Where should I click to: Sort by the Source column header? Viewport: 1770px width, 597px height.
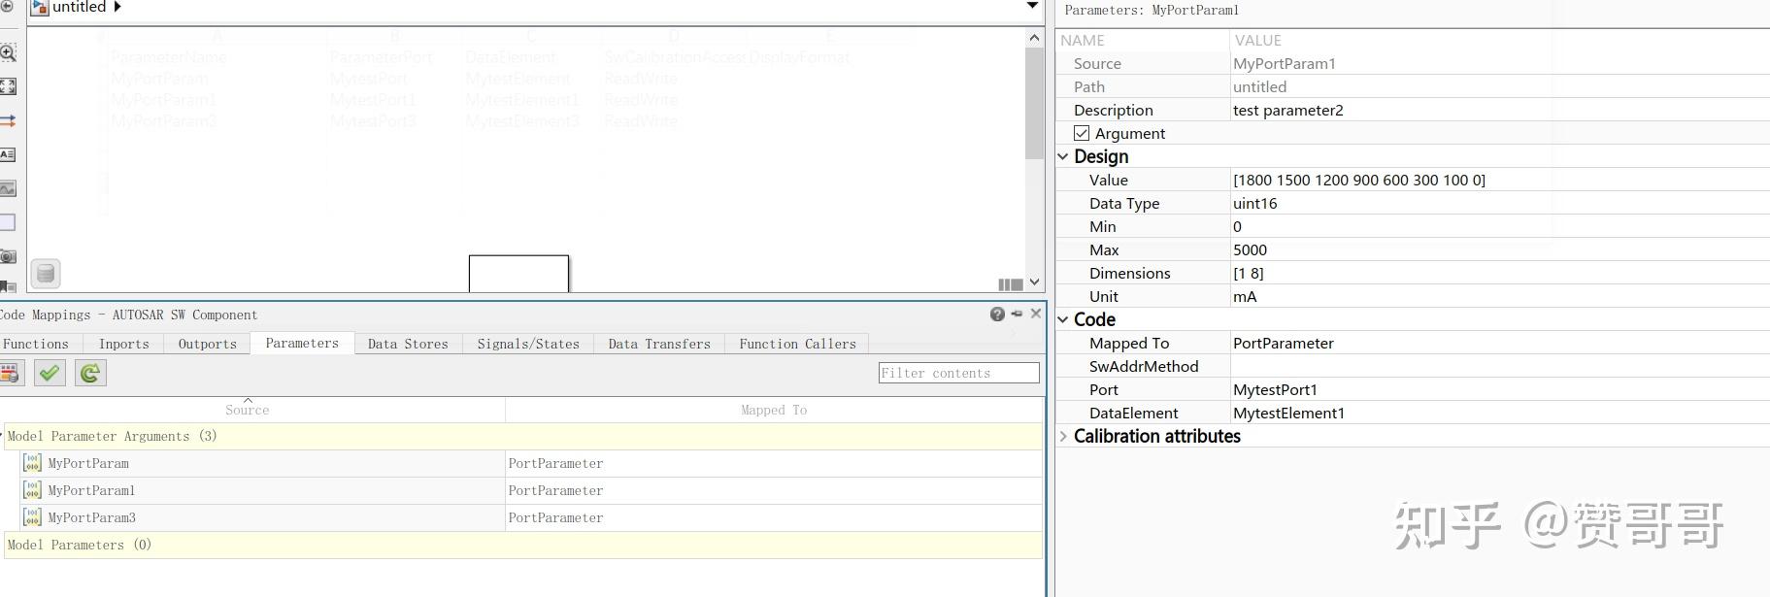248,410
